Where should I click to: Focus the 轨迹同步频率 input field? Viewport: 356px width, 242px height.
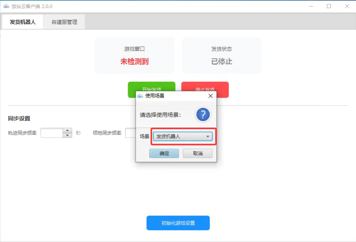pyautogui.click(x=52, y=133)
